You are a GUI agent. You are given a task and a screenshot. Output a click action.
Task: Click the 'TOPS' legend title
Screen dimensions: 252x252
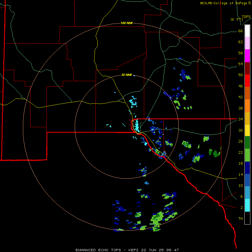click(246, 17)
